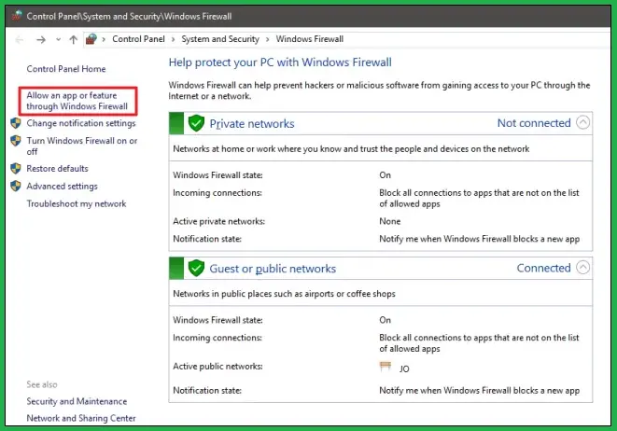
Task: Click shield icon beside Change notification settings
Action: pyautogui.click(x=16, y=123)
